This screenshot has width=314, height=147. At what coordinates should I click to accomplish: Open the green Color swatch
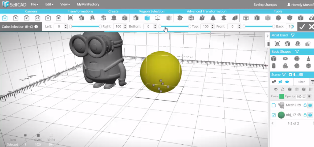point(282,96)
